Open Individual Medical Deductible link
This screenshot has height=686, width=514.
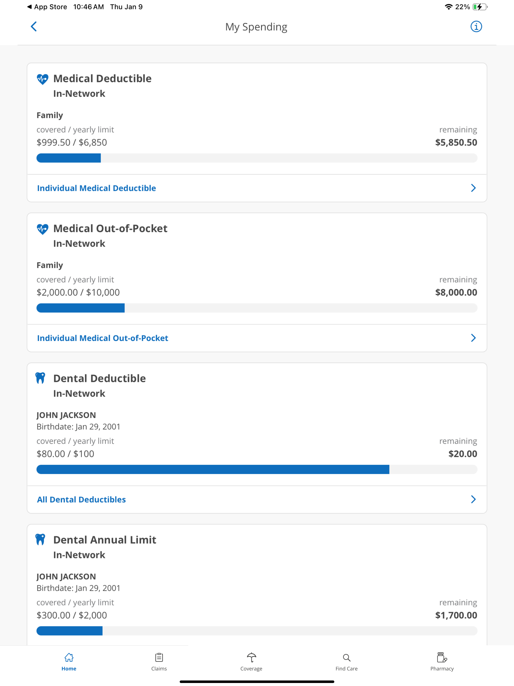click(96, 188)
